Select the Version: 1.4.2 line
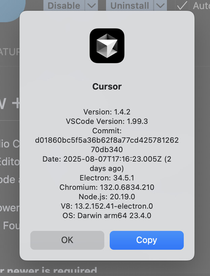Viewport: 210px width, 276px height. tap(107, 112)
